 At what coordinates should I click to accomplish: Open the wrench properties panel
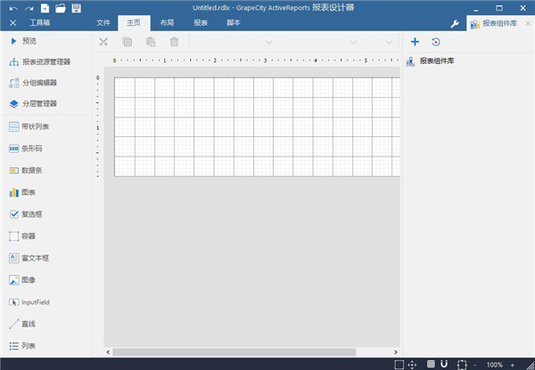pos(455,24)
